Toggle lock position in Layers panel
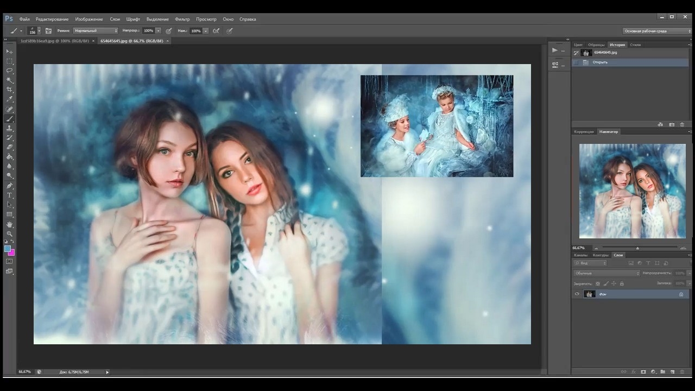The width and height of the screenshot is (695, 391). coord(614,283)
